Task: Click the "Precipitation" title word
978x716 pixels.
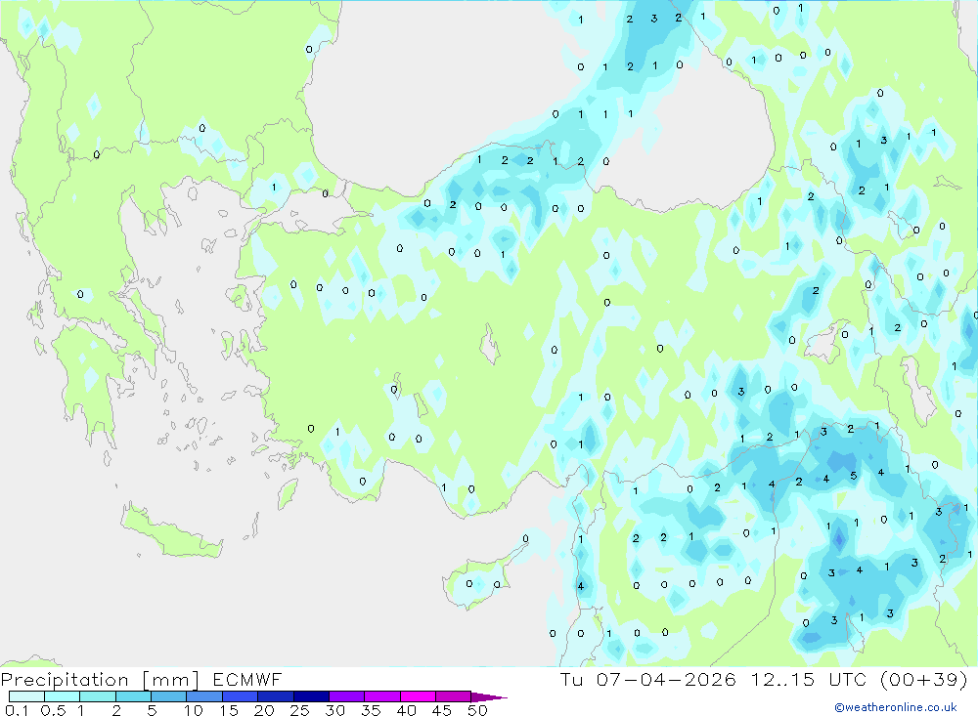Action: [65, 680]
